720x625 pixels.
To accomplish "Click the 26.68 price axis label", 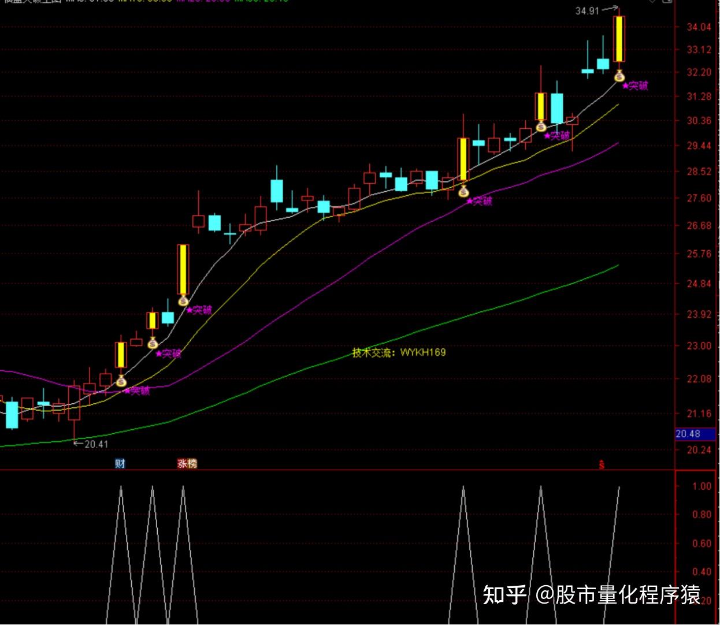I will tap(699, 226).
